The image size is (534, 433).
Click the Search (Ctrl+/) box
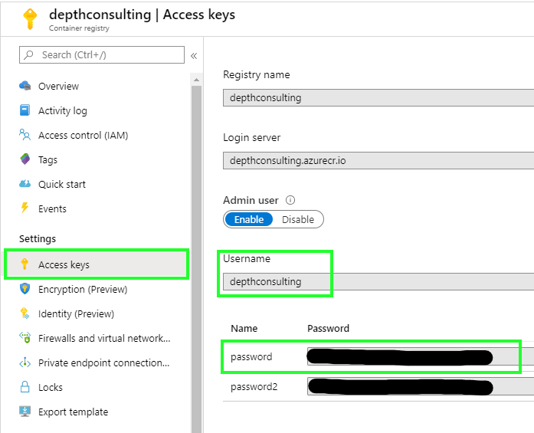[102, 55]
